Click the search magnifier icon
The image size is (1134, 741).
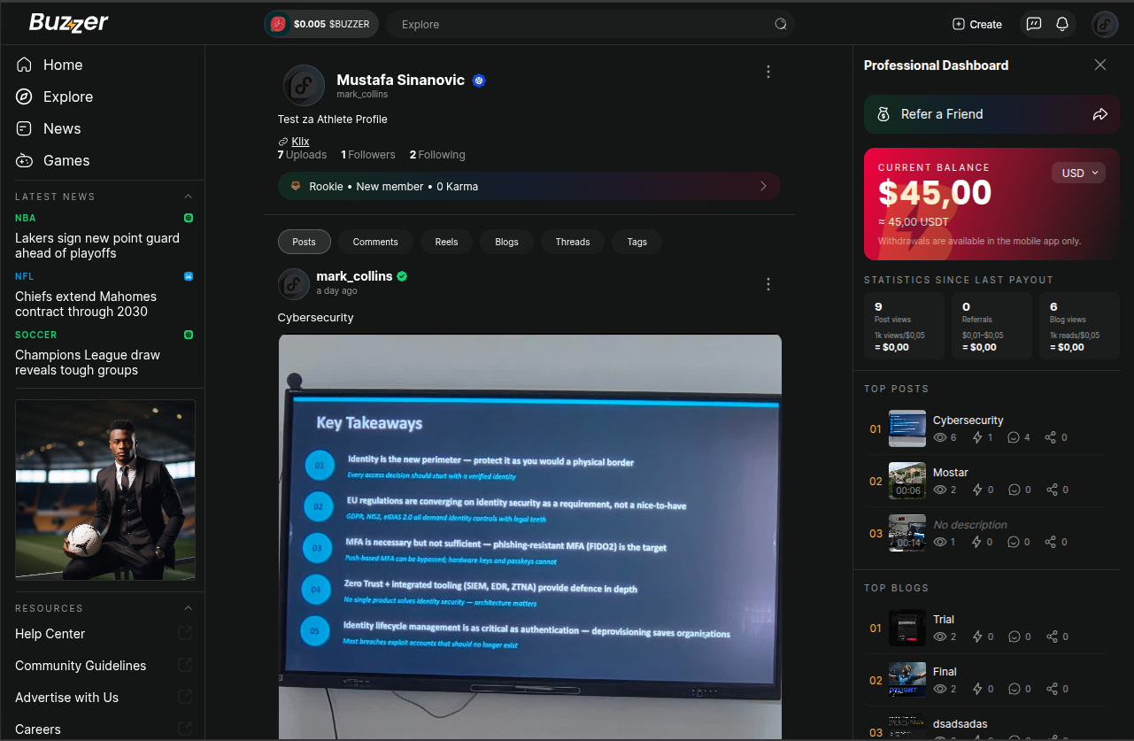(781, 24)
